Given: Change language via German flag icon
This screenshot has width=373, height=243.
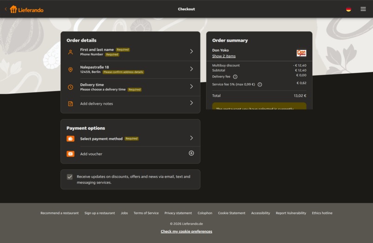Looking at the screenshot, I should pyautogui.click(x=348, y=9).
